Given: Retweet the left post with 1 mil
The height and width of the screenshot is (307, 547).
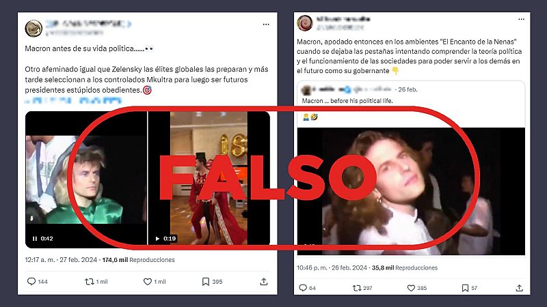Looking at the screenshot, I should tap(90, 281).
